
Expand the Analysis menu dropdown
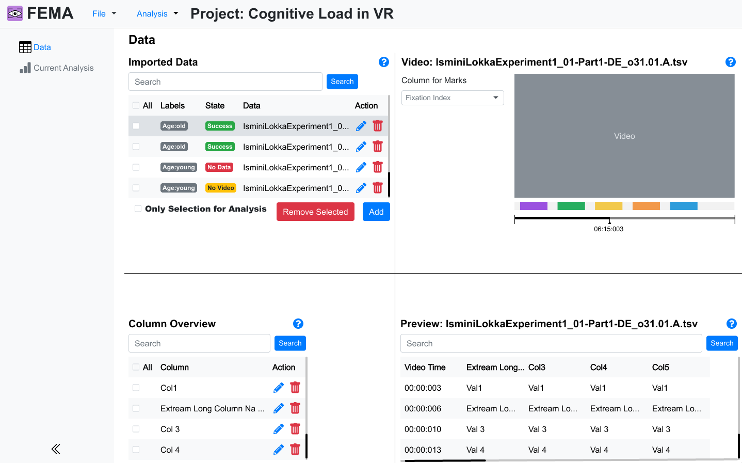pyautogui.click(x=157, y=14)
